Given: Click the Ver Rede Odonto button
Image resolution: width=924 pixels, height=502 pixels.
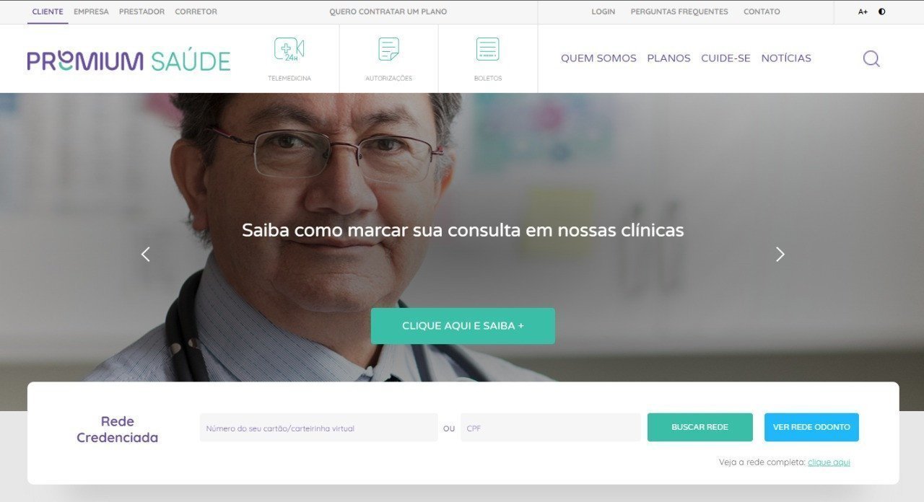Looking at the screenshot, I should tap(811, 427).
